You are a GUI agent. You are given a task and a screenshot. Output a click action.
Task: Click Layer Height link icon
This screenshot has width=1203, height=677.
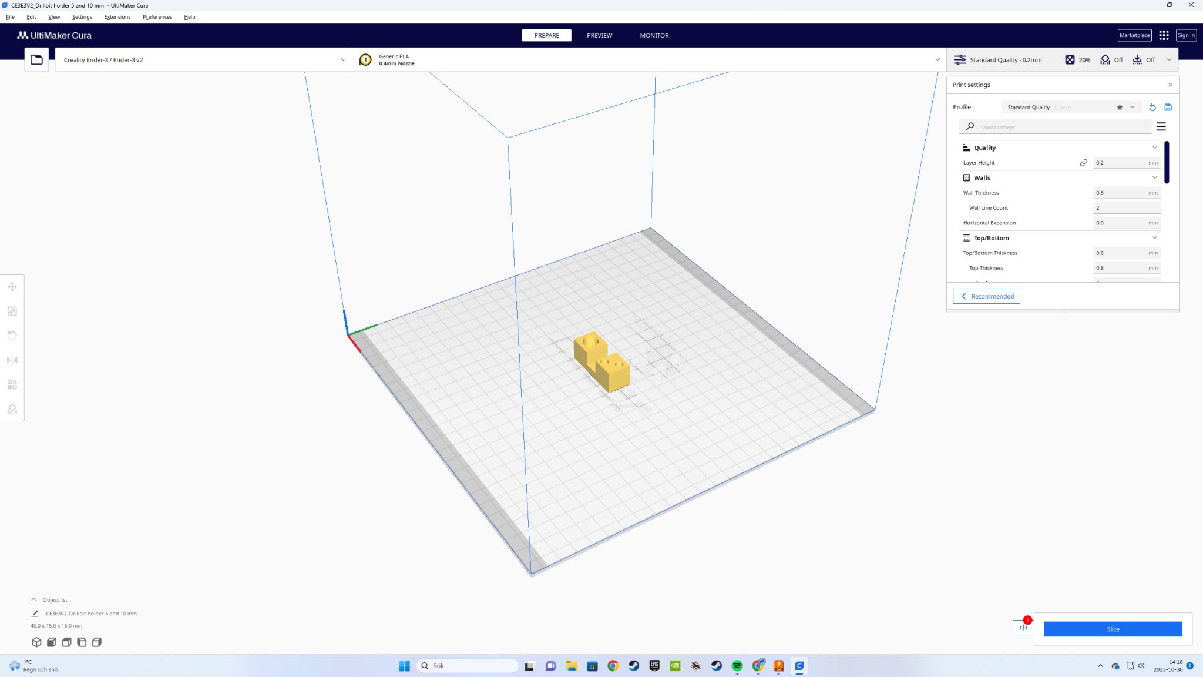click(1083, 163)
